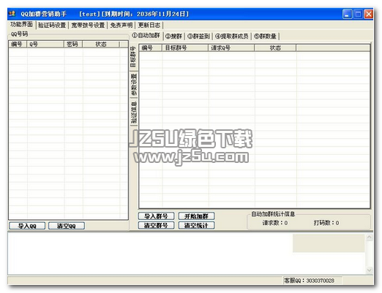Click the QQ加群营销助手 title bar icon
The width and height of the screenshot is (382, 293).
(12, 14)
